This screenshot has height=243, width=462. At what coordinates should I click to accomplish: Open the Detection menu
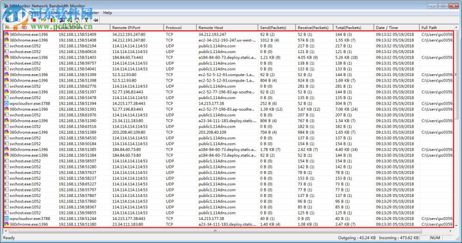[37, 12]
